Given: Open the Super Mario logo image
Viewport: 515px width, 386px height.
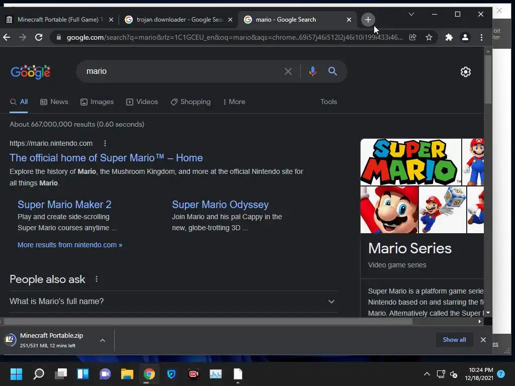Looking at the screenshot, I should tap(410, 162).
